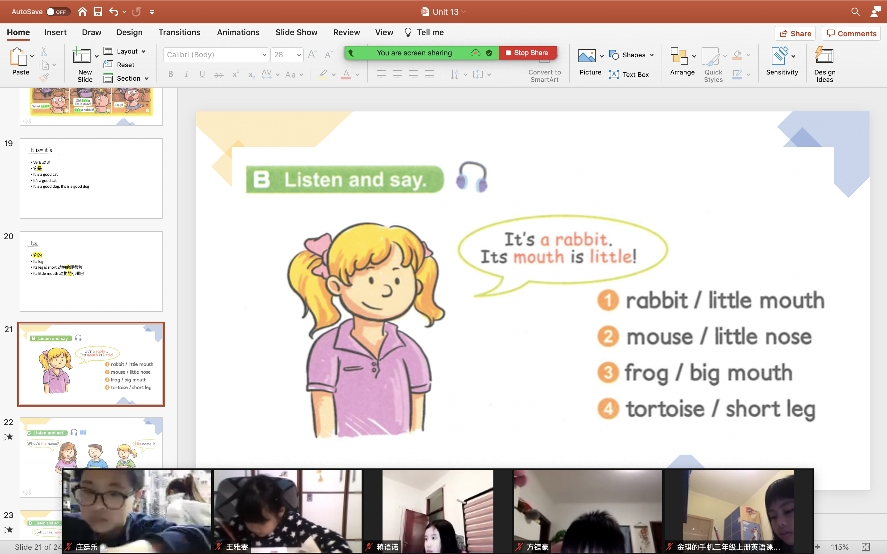Screen dimensions: 887x554
Task: Open the search magnifier in title bar
Action: click(x=855, y=12)
